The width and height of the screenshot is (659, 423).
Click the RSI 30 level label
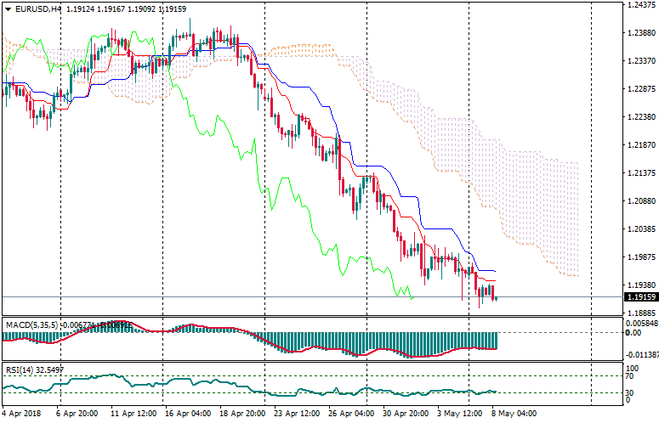pos(631,392)
